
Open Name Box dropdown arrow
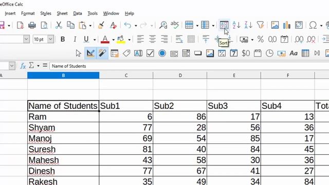[12, 66]
